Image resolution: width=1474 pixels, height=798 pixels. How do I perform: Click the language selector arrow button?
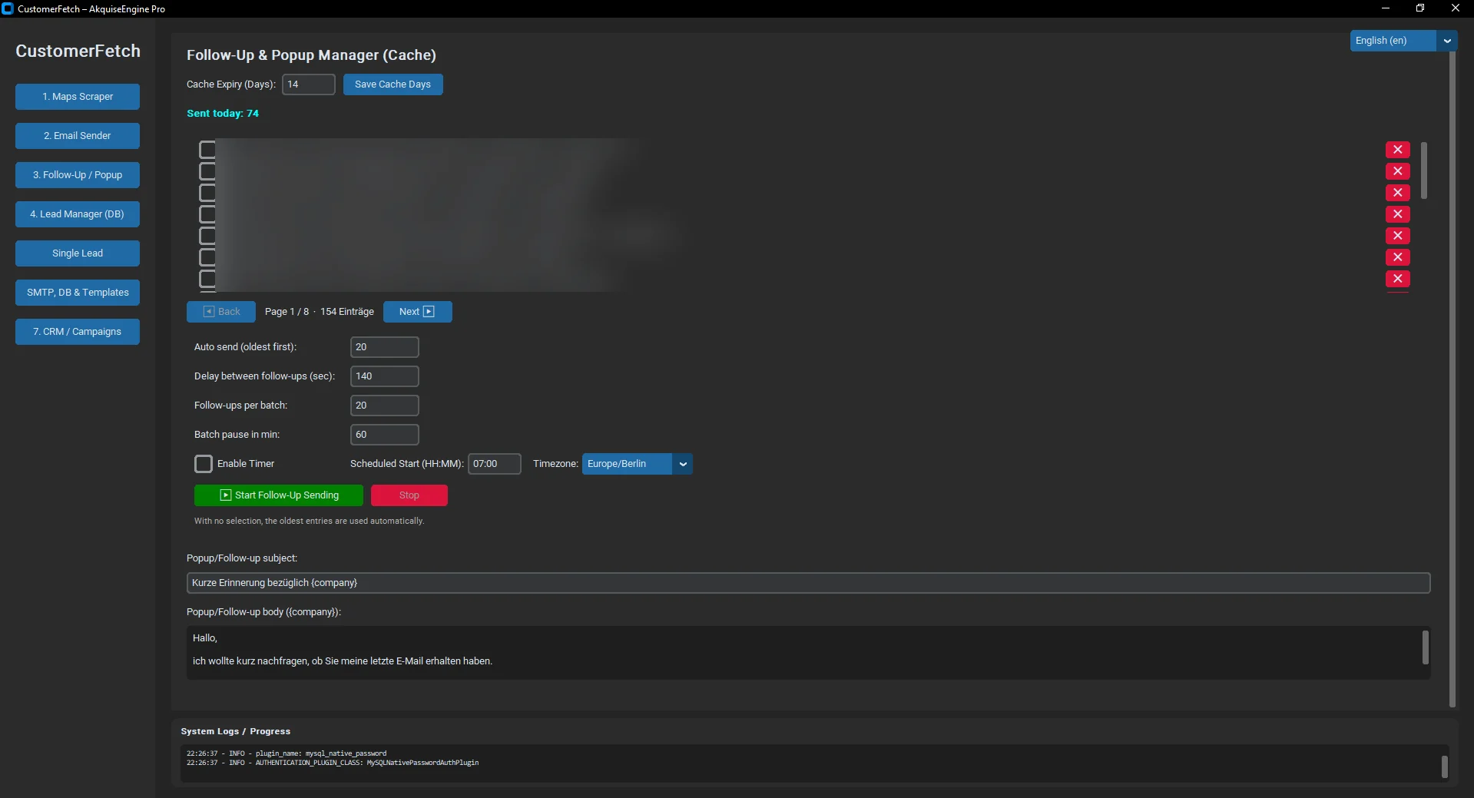tap(1447, 41)
